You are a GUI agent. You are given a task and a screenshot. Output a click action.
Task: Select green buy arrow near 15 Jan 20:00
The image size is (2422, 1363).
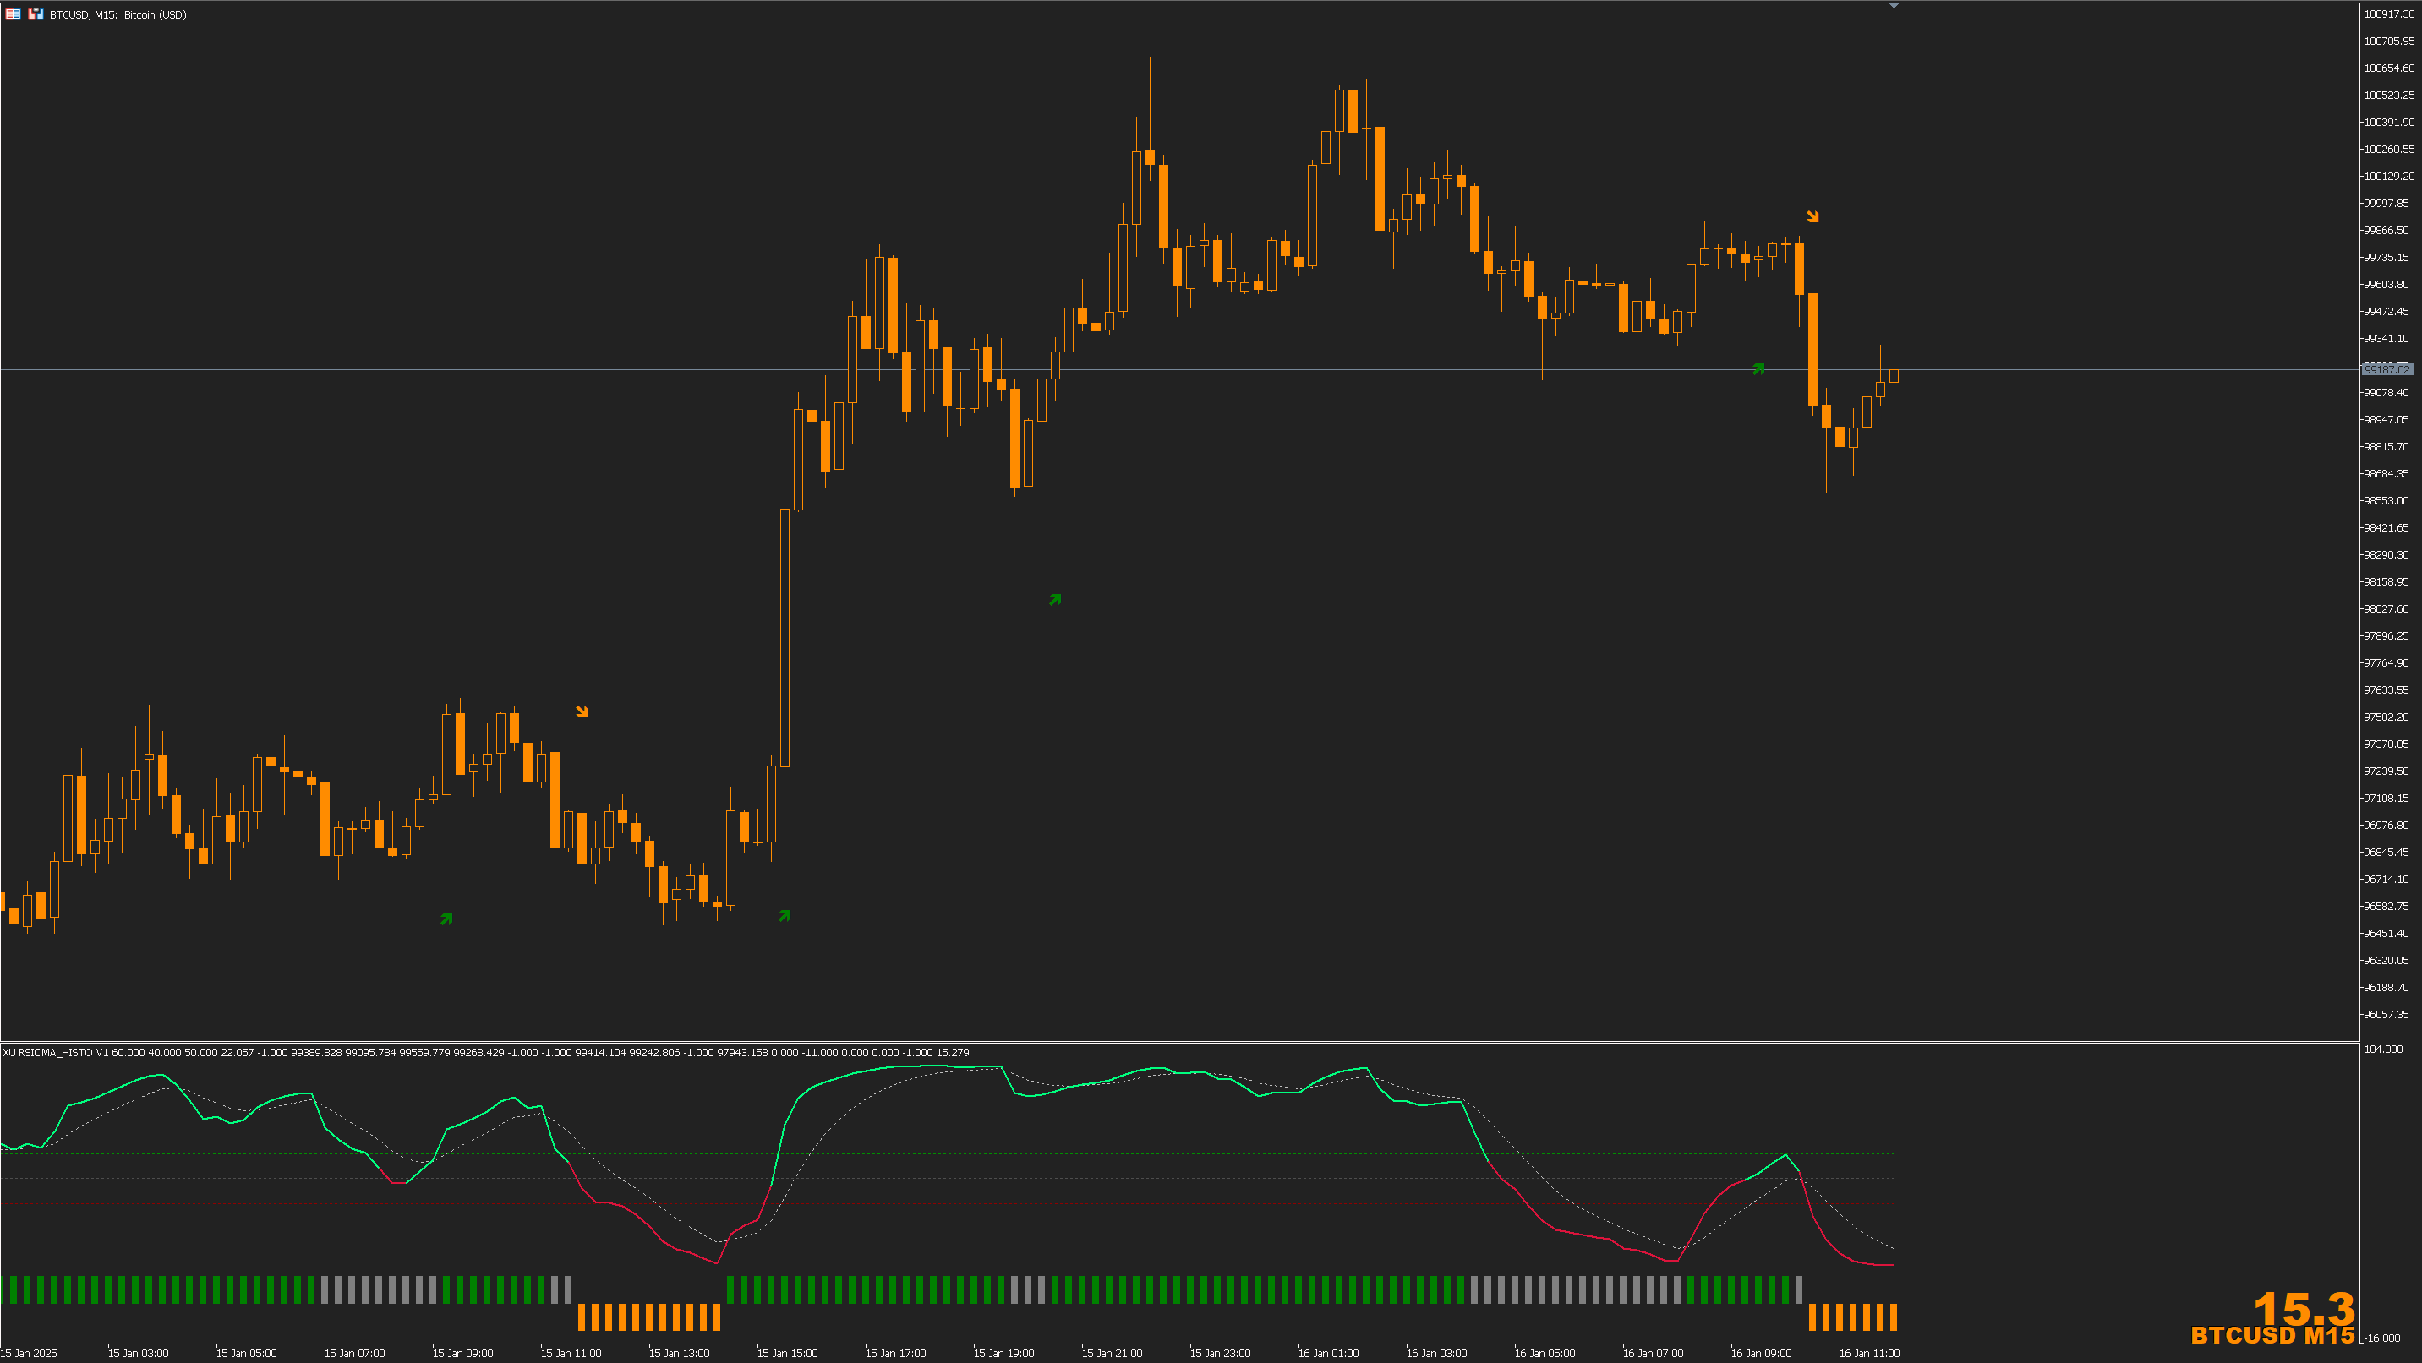(1055, 600)
